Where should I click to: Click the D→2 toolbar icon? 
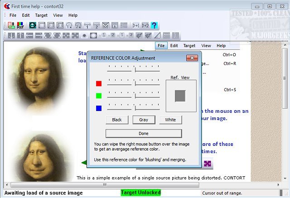(x=145, y=25)
